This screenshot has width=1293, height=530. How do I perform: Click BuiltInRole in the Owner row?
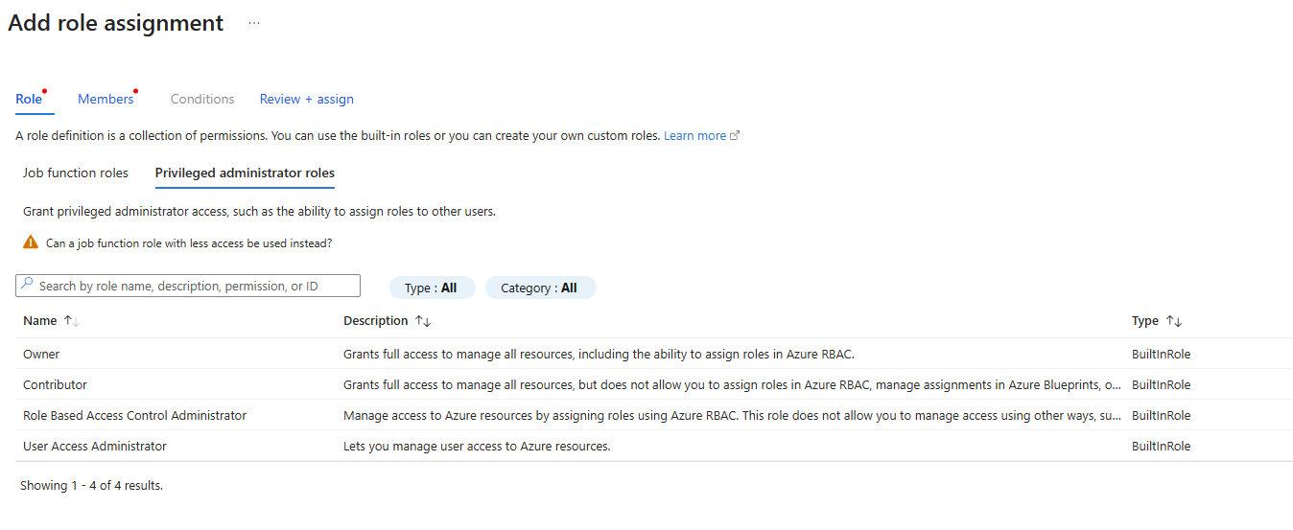click(1161, 354)
